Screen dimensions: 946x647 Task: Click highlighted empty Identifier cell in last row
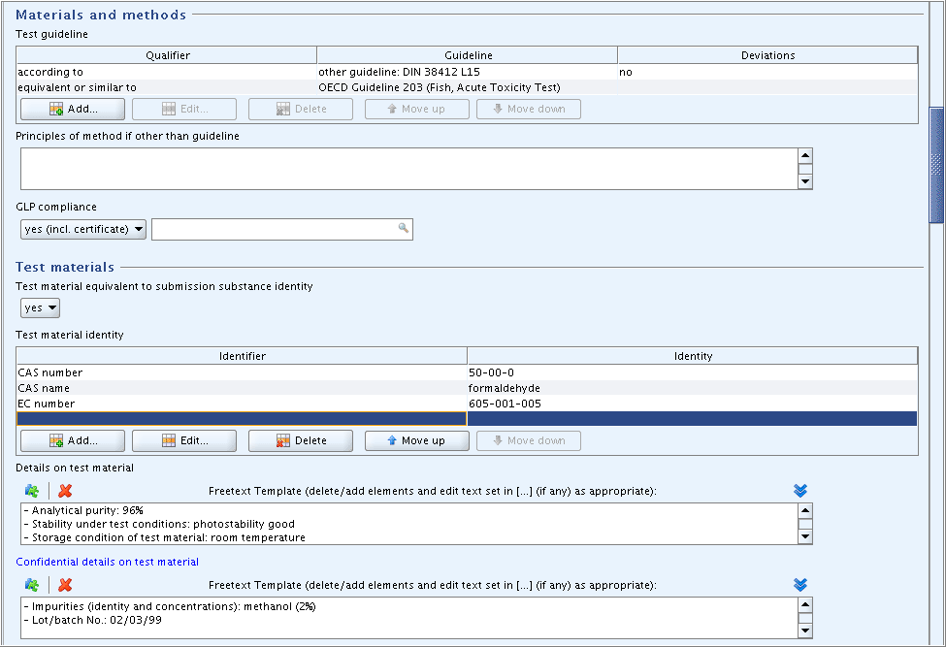coord(242,419)
